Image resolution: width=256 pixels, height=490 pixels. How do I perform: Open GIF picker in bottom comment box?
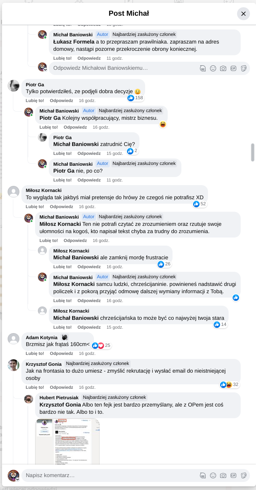point(233,475)
